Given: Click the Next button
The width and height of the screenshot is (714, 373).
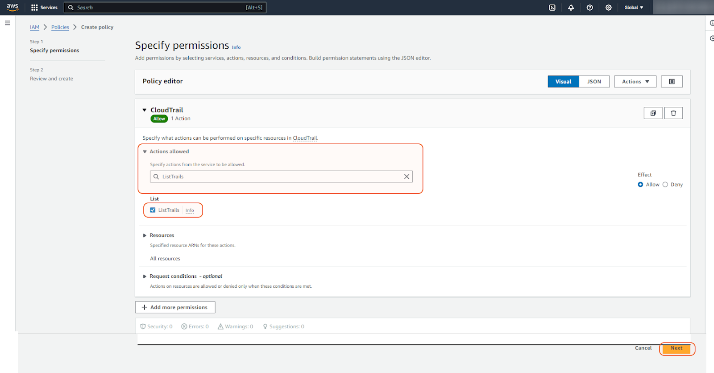Looking at the screenshot, I should (677, 348).
